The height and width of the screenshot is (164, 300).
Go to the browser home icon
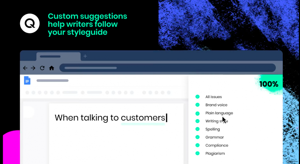(x=51, y=68)
